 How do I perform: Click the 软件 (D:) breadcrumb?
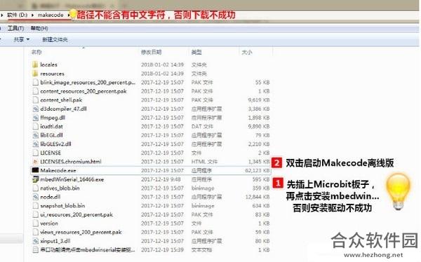17,15
